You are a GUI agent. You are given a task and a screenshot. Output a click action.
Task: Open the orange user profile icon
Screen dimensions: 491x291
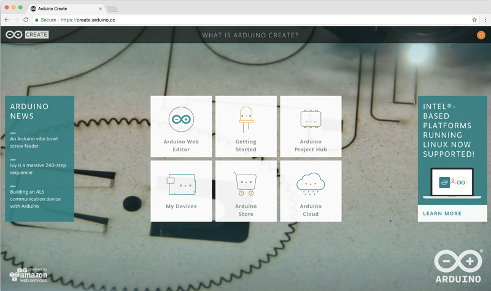point(481,35)
